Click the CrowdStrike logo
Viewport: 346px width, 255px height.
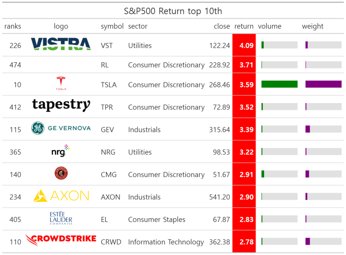pos(61,240)
